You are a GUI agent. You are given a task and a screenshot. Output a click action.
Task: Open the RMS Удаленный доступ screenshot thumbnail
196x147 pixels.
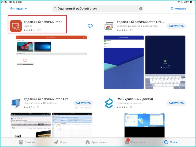(144, 125)
